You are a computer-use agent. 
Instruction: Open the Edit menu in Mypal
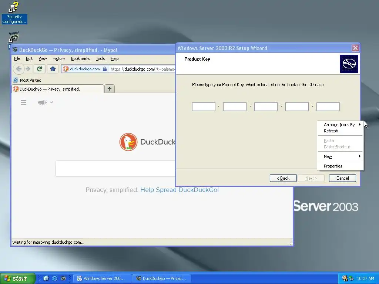pos(29,58)
